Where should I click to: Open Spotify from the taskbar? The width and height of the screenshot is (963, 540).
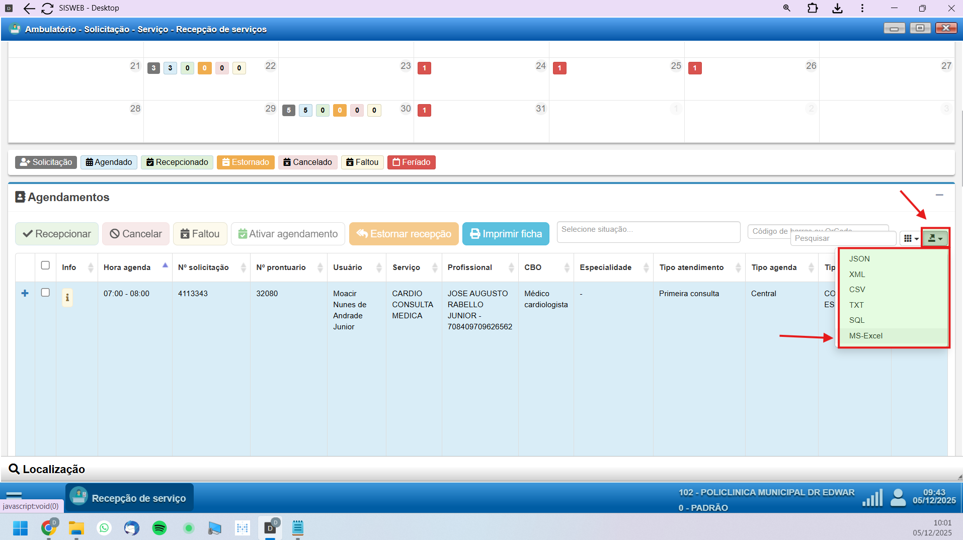[x=159, y=528]
